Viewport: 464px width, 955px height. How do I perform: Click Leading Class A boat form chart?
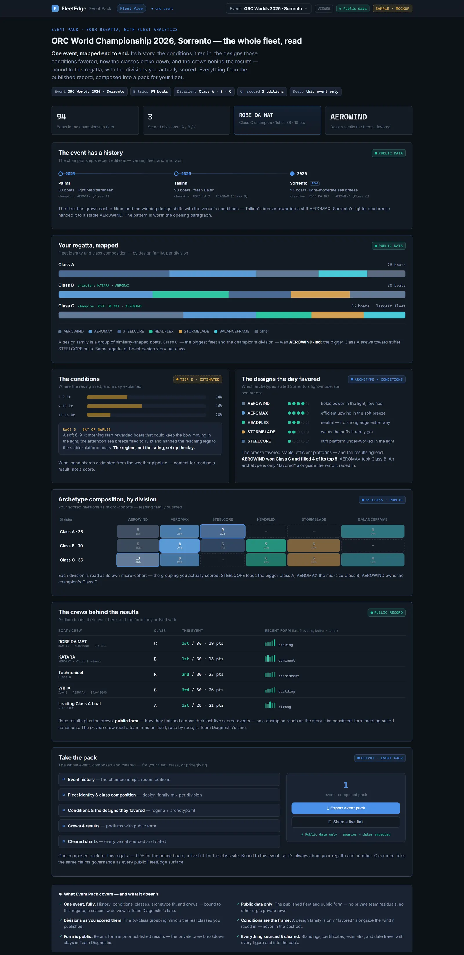click(270, 705)
